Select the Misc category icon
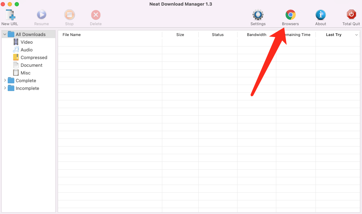Image resolution: width=362 pixels, height=214 pixels. pos(16,73)
